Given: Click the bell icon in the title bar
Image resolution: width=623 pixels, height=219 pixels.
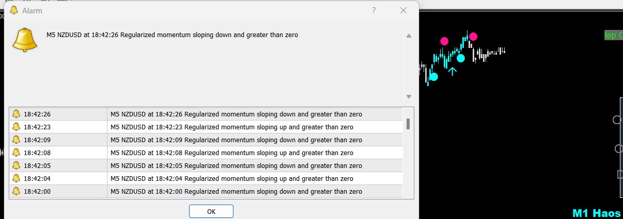Looking at the screenshot, I should coord(14,10).
